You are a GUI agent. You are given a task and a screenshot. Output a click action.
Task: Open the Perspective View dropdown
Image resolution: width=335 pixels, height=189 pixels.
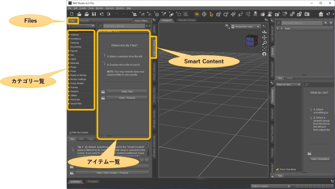[x=245, y=26]
